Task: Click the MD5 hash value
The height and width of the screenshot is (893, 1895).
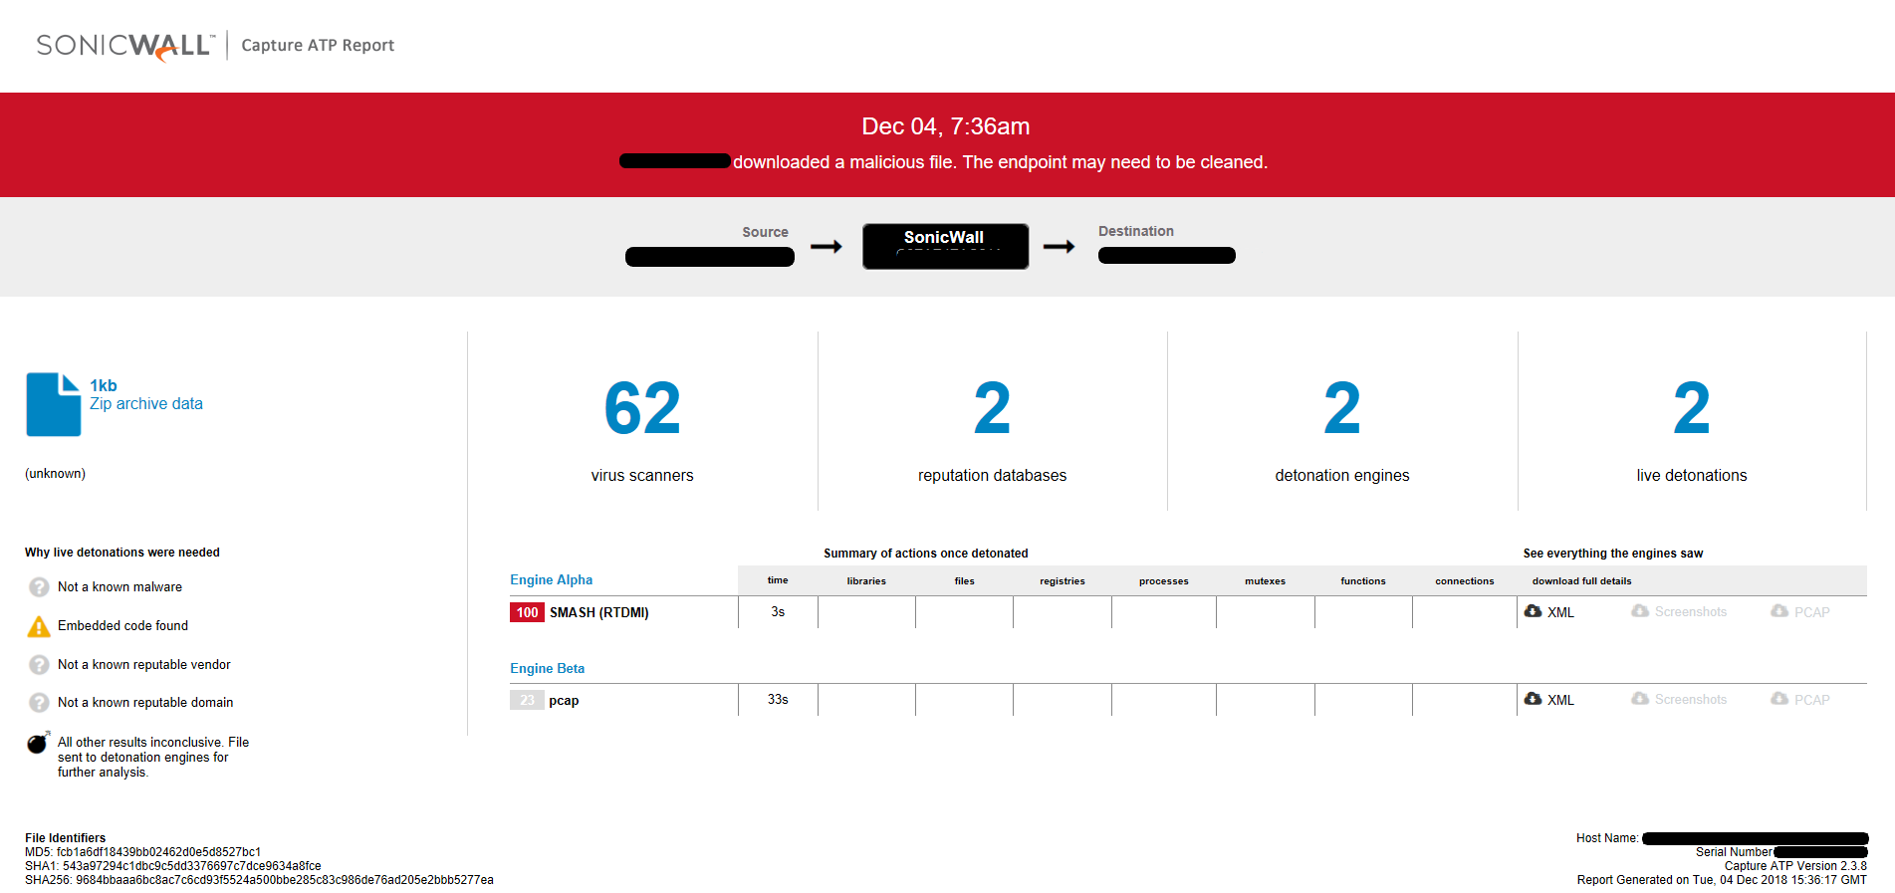Action: pyautogui.click(x=159, y=852)
